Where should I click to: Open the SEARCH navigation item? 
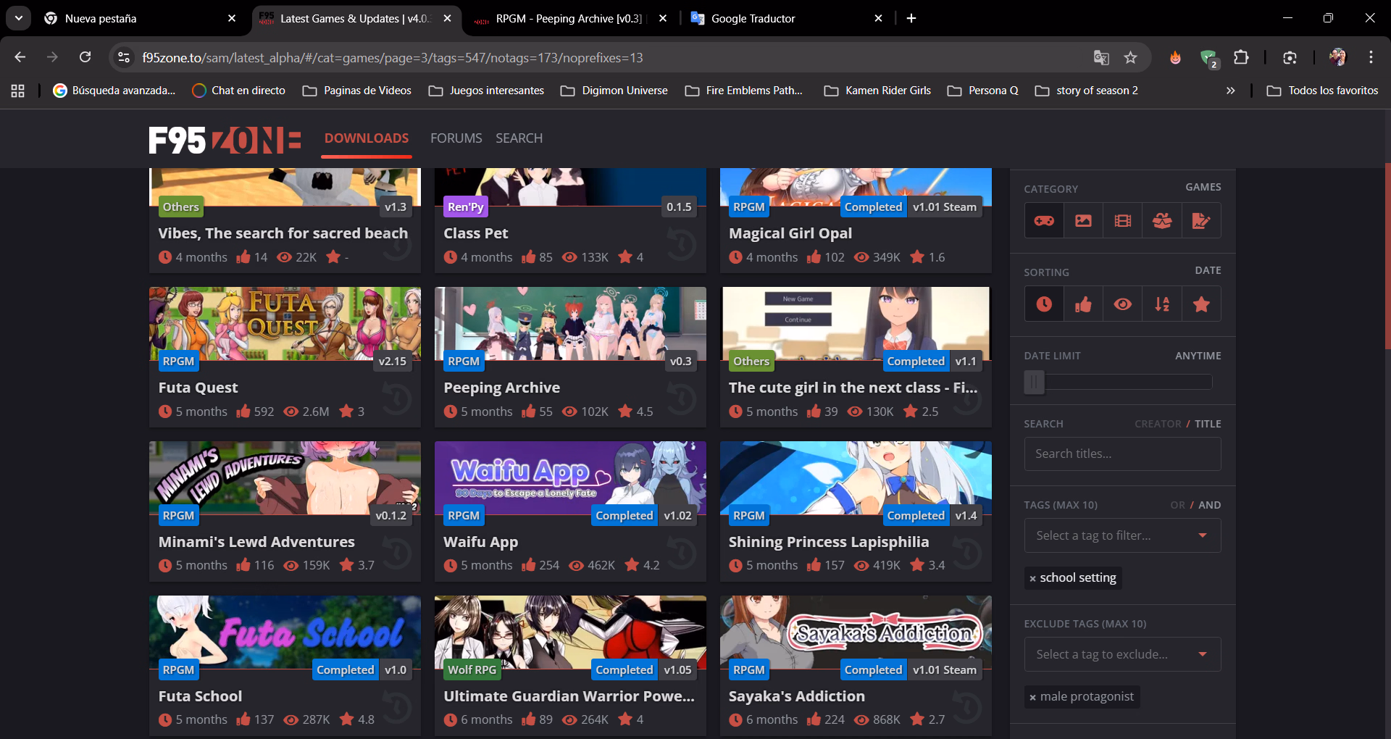point(519,138)
